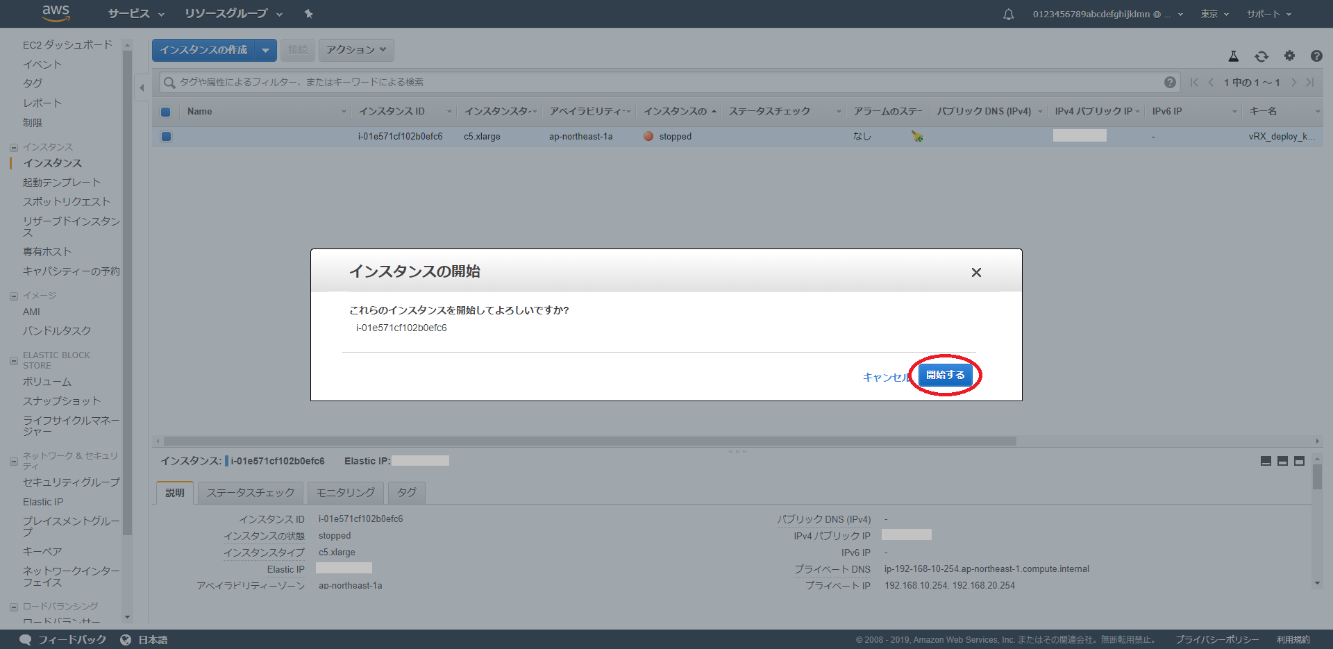
Task: Open the サービス menu
Action: [136, 14]
